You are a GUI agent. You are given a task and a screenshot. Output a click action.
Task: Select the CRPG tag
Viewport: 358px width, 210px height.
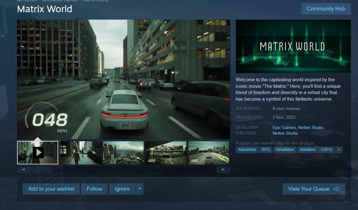326,149
